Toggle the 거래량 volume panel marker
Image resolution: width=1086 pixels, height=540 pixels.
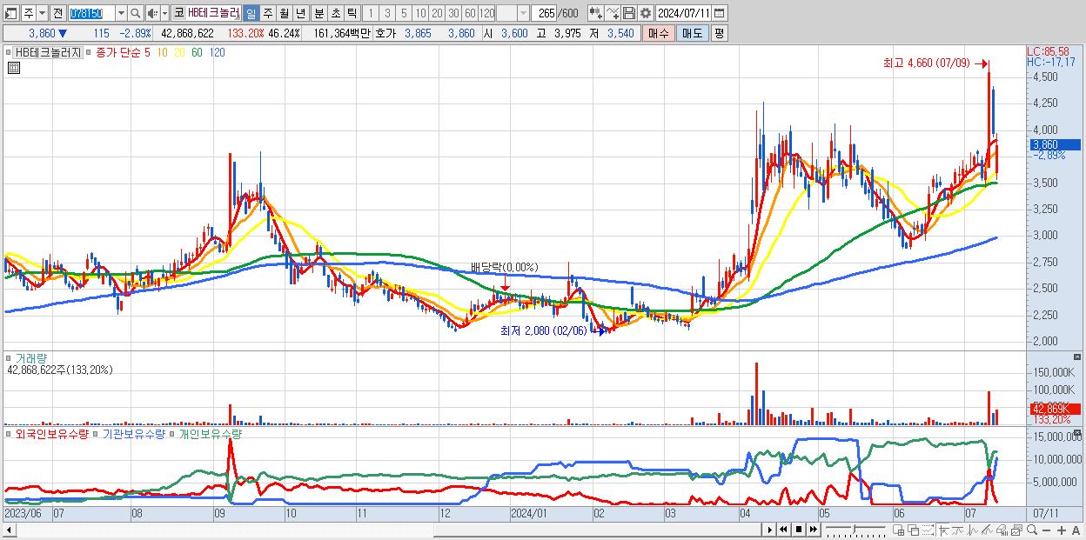[x=10, y=358]
